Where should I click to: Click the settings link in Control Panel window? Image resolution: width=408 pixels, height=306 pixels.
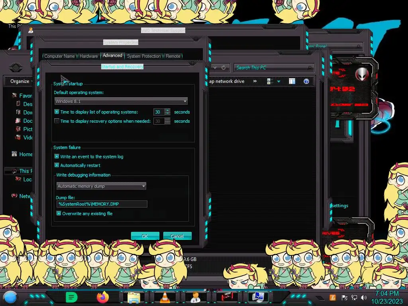point(340,206)
